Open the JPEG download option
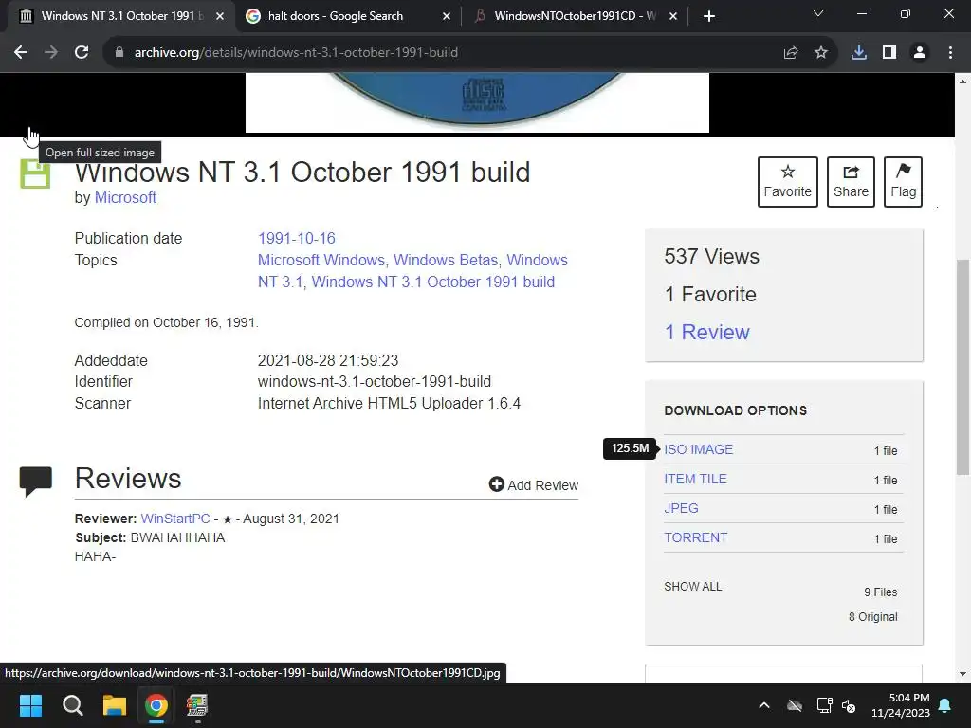The height and width of the screenshot is (728, 971). [x=681, y=508]
